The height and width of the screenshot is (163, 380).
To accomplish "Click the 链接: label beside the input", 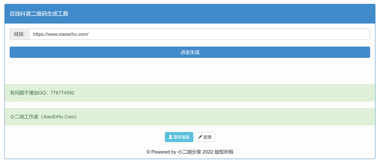I will (x=19, y=34).
